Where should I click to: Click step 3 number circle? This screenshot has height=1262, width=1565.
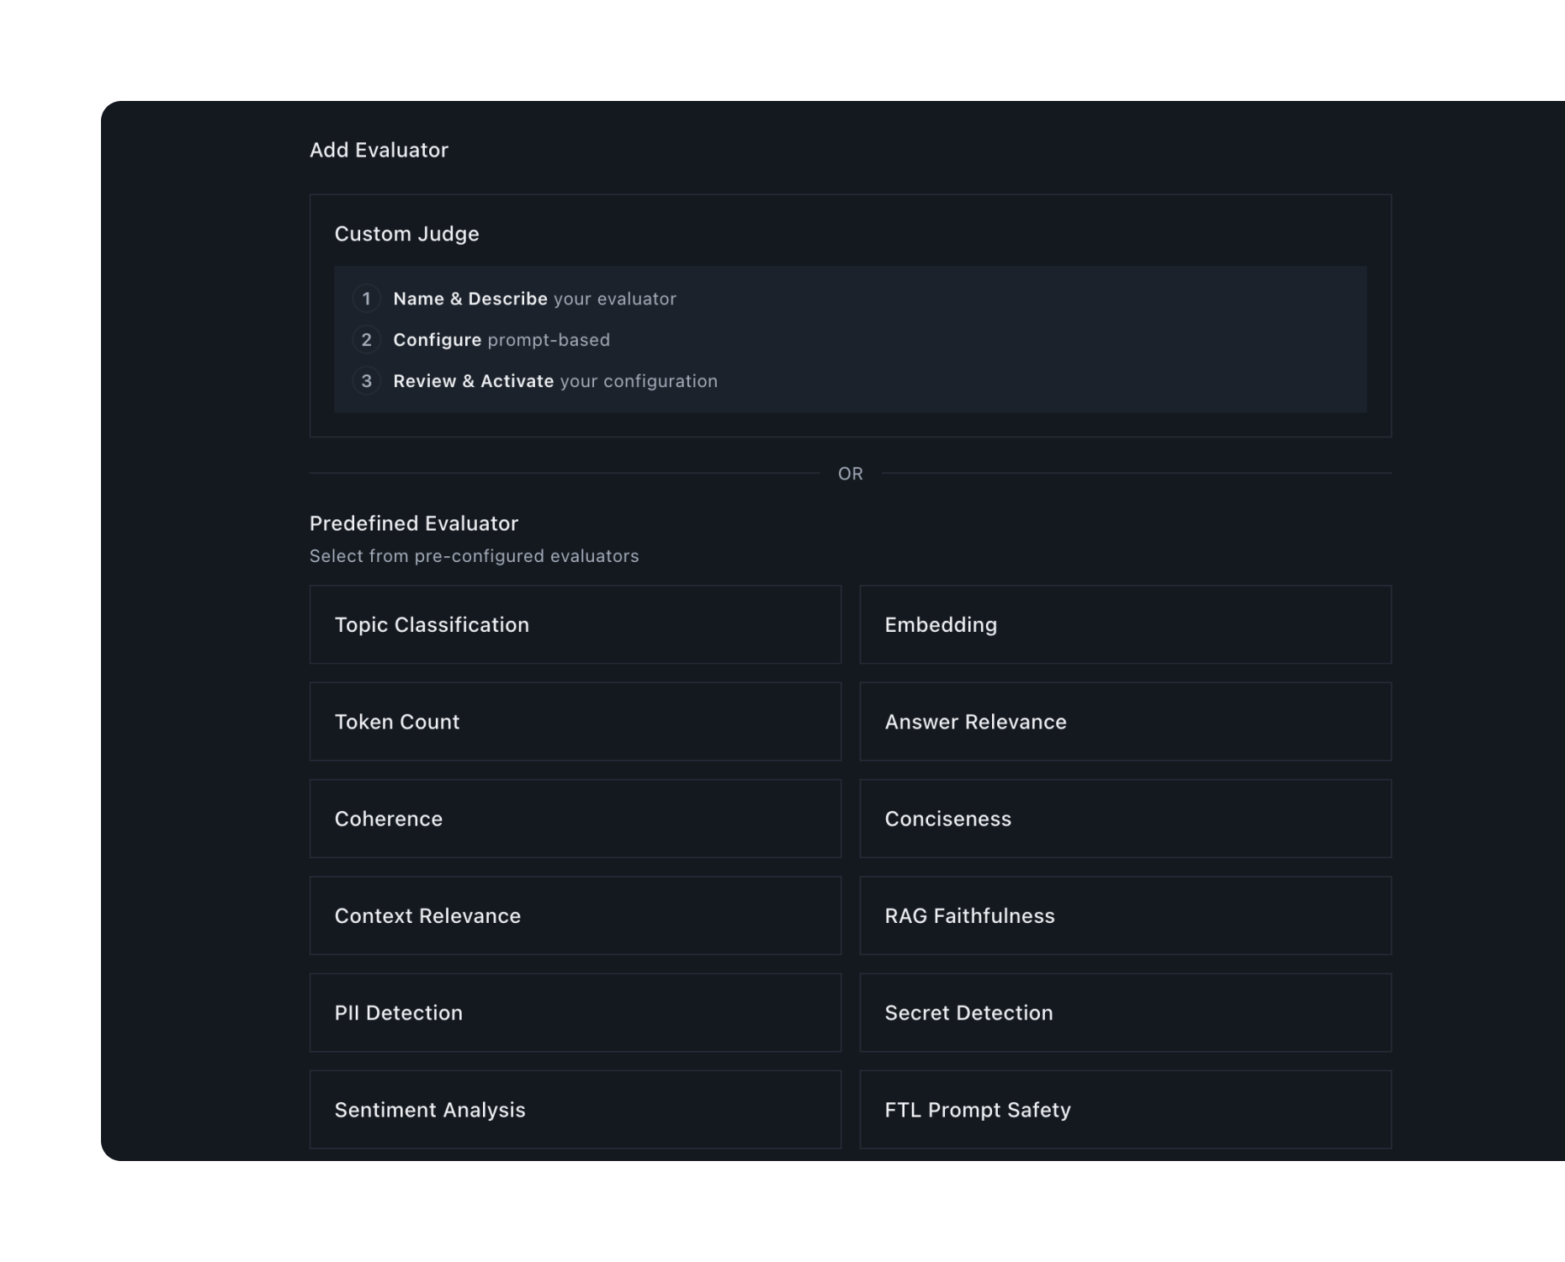click(366, 381)
